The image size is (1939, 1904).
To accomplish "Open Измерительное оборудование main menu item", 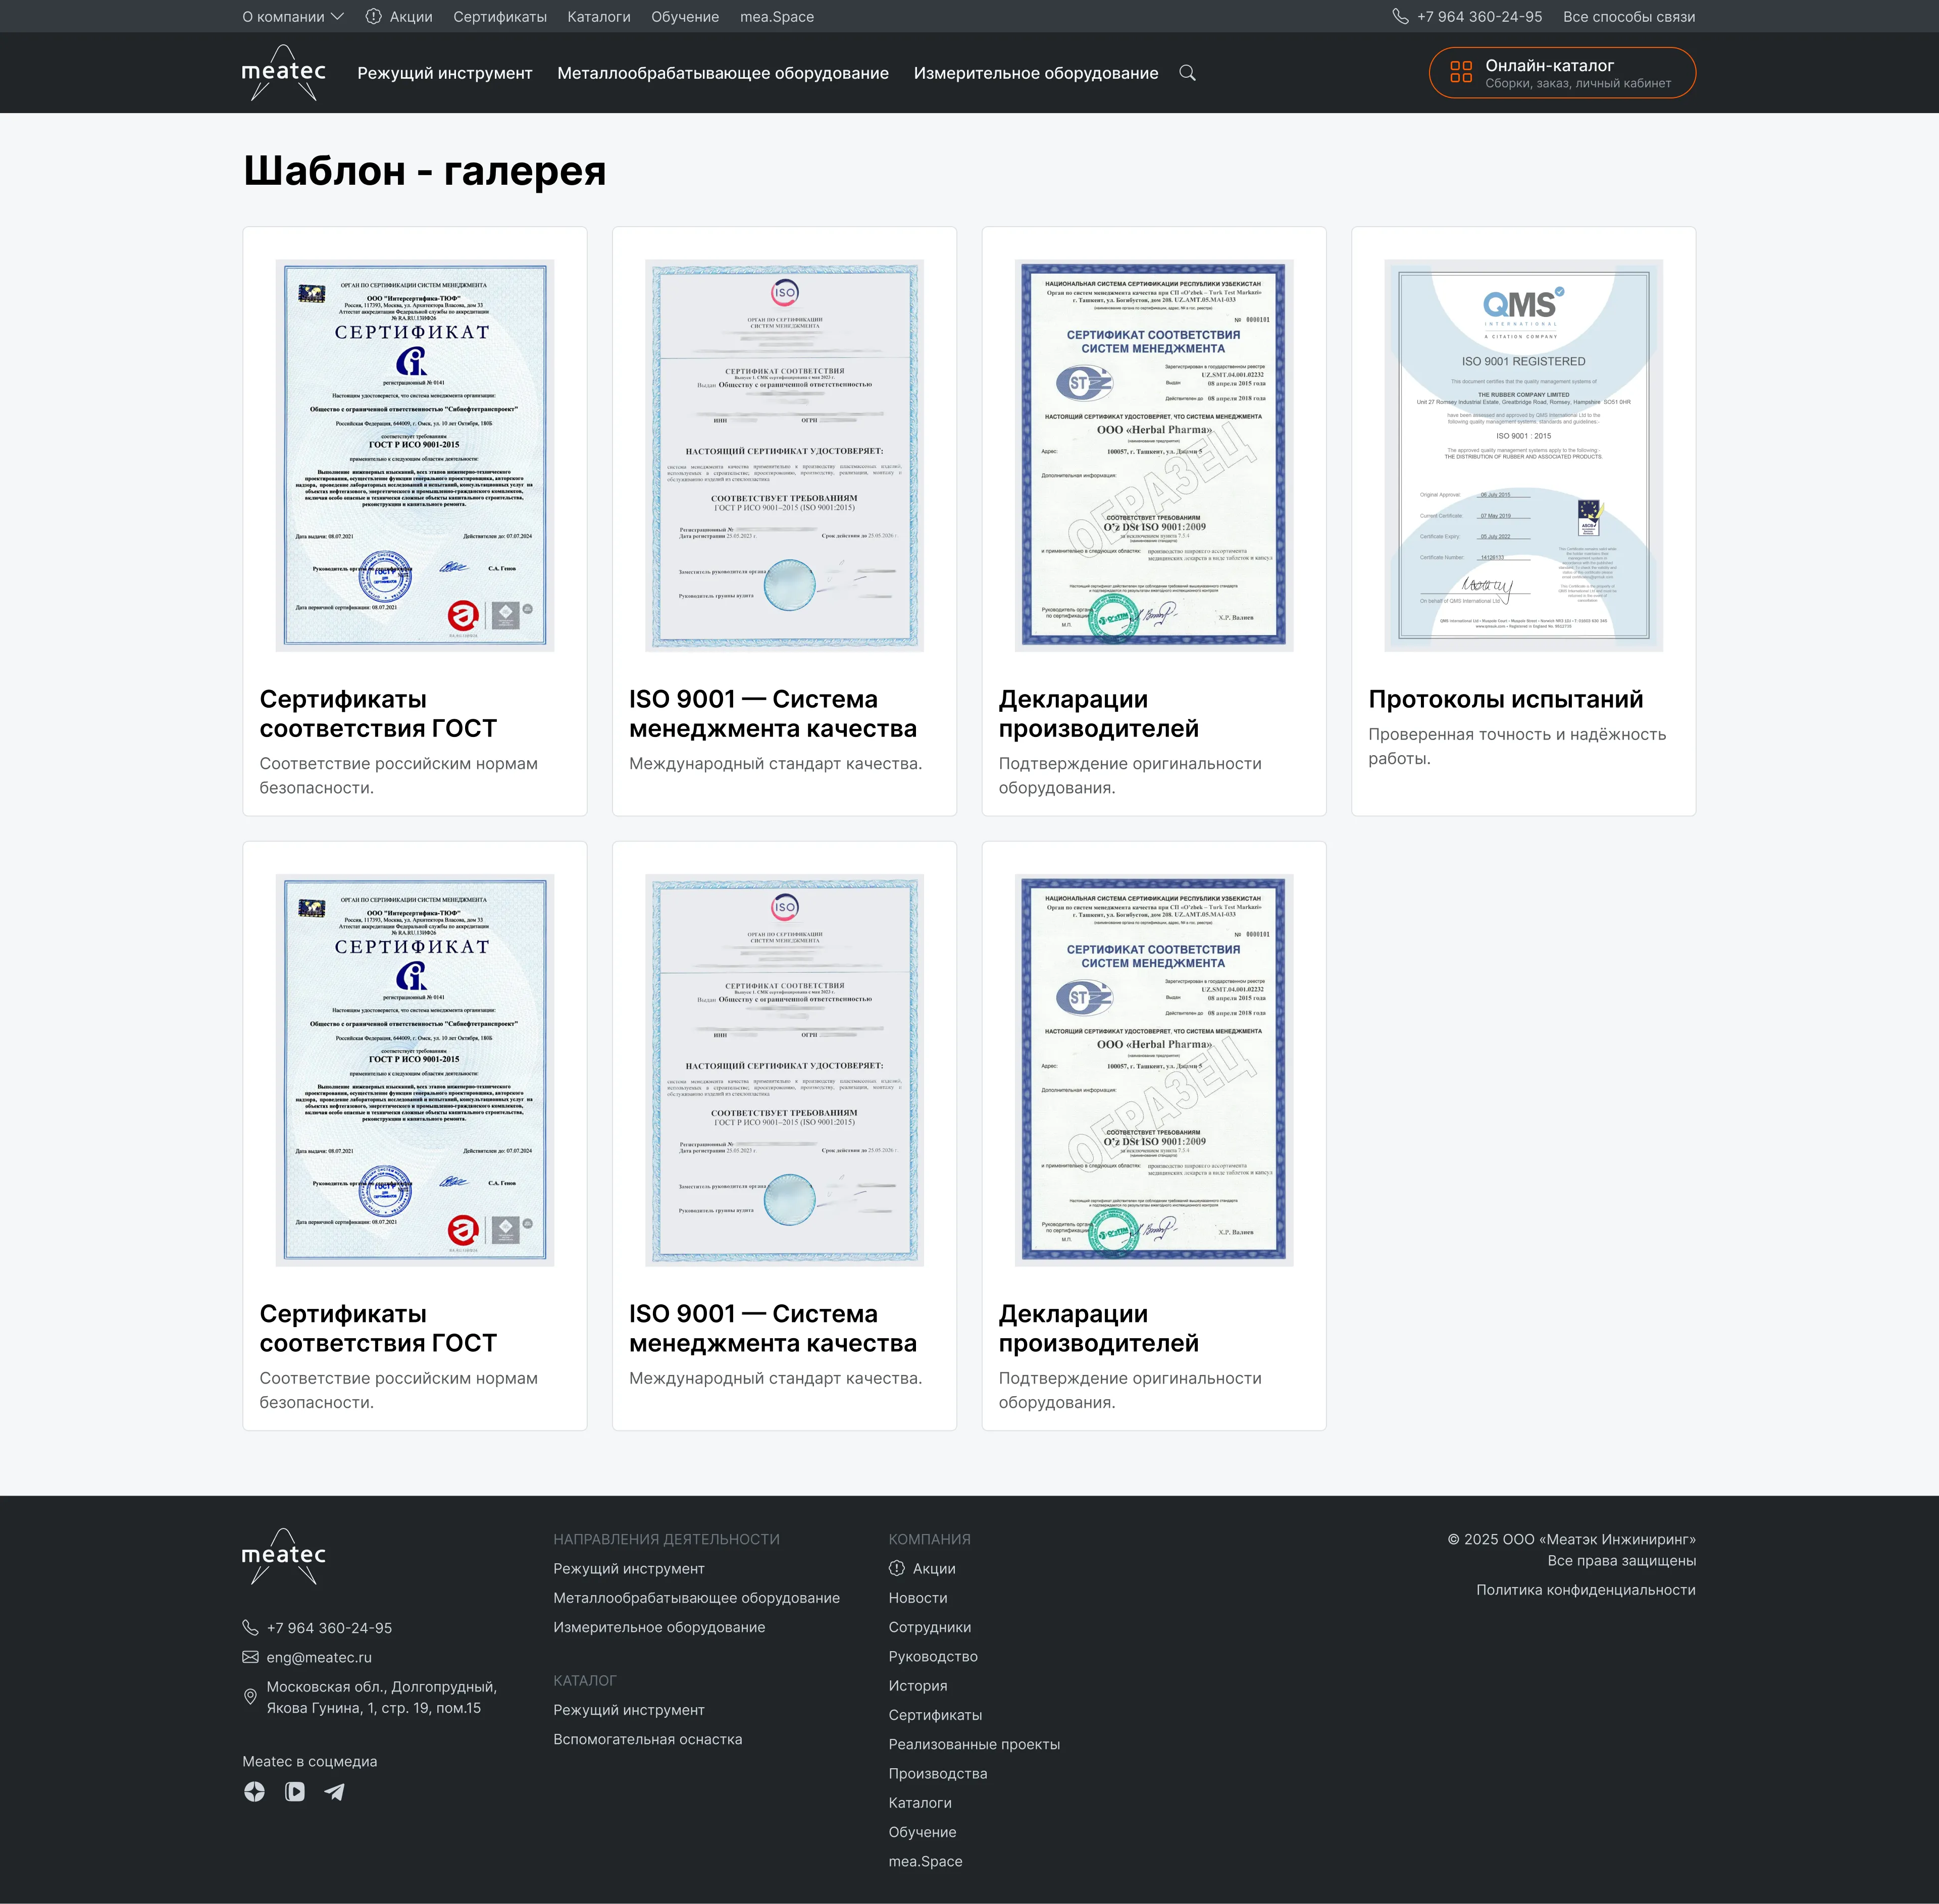I will [x=1036, y=73].
